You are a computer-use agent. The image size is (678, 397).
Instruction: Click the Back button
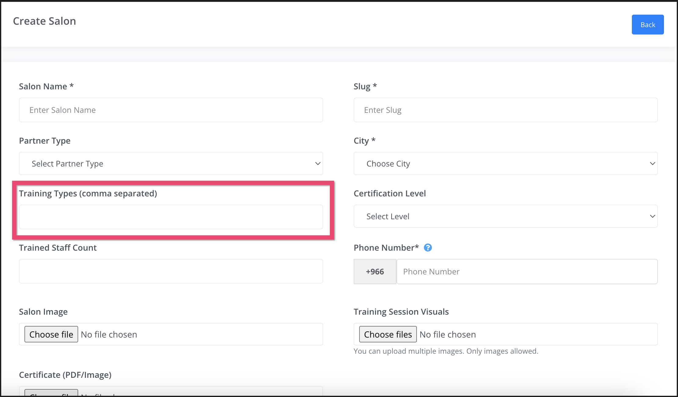(x=647, y=25)
